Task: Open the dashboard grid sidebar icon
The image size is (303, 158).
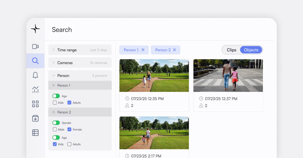Action: [x=35, y=104]
